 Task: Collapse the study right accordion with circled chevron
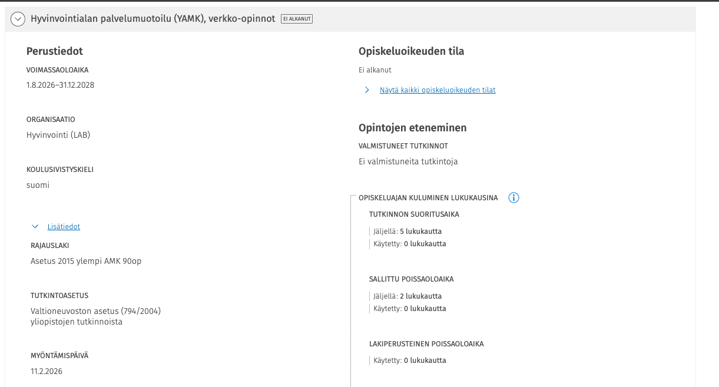coord(18,19)
